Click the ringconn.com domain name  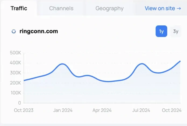(39, 31)
